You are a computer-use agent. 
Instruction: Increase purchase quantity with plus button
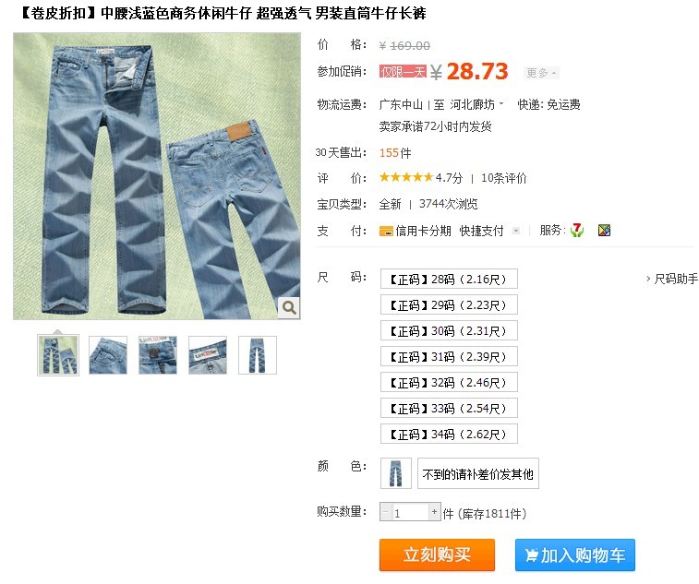[x=434, y=511]
